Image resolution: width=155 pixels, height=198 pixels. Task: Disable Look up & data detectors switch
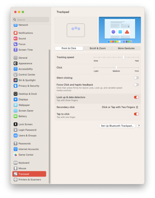click(x=136, y=97)
